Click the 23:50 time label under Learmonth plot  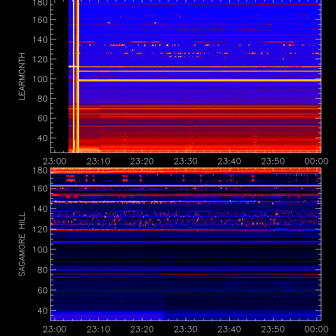pos(273,161)
